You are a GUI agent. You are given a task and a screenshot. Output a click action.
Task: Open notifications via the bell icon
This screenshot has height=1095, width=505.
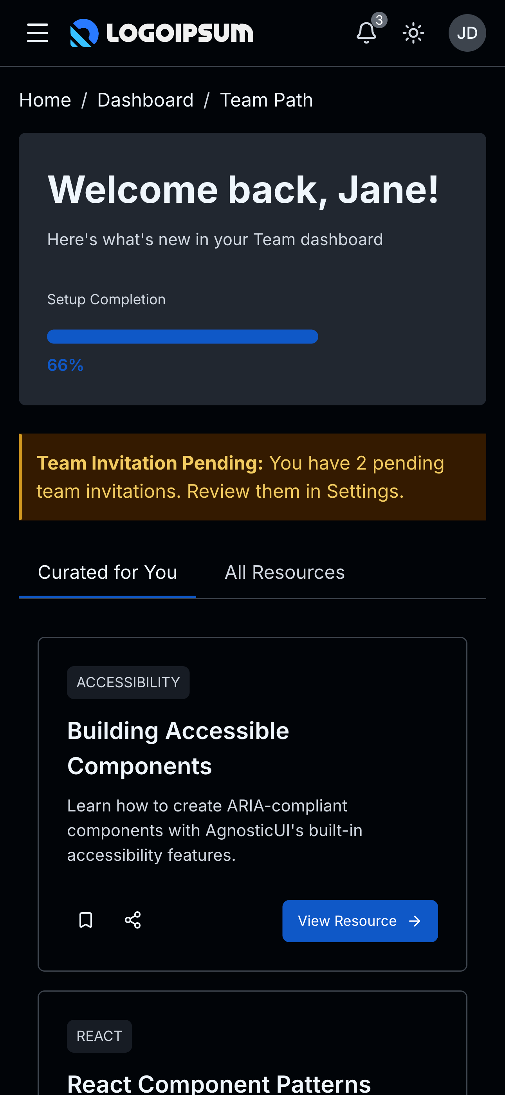[365, 33]
